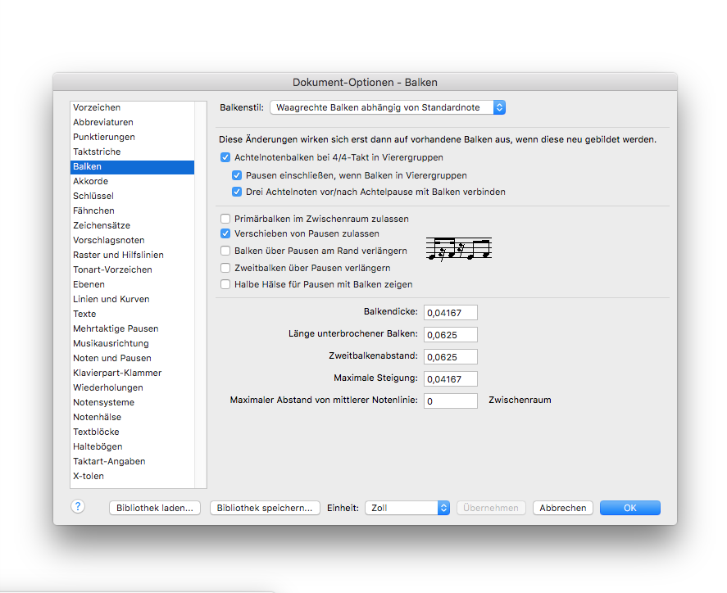Open Fähnchen options
The image size is (727, 593).
132,210
